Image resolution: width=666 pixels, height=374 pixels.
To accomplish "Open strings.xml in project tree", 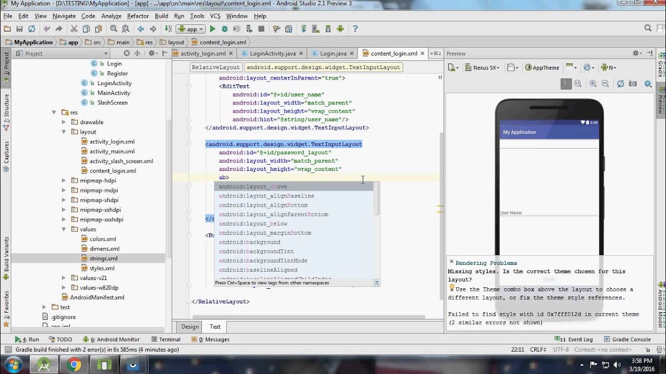I will [x=103, y=259].
